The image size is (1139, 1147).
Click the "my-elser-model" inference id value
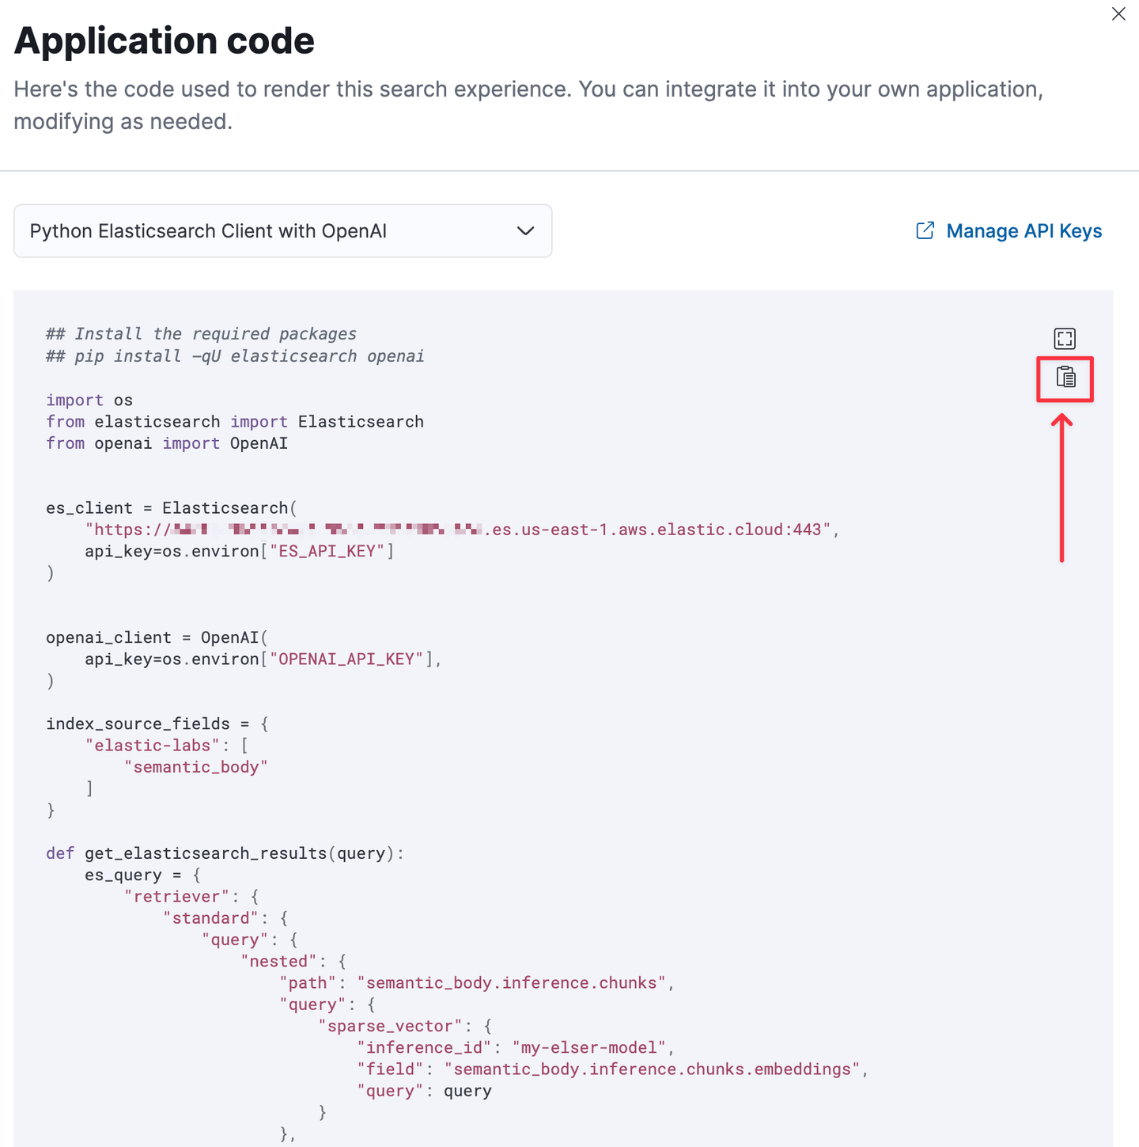[589, 1047]
